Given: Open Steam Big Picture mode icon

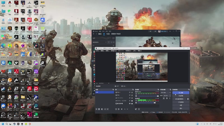Looking at the screenshot, I should (x=170, y=31).
